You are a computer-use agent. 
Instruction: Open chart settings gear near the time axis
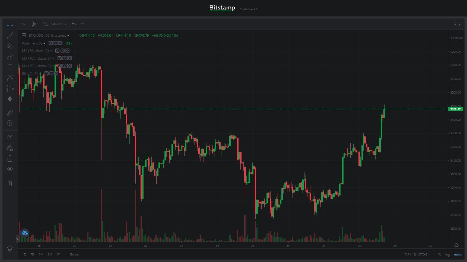tap(456, 245)
